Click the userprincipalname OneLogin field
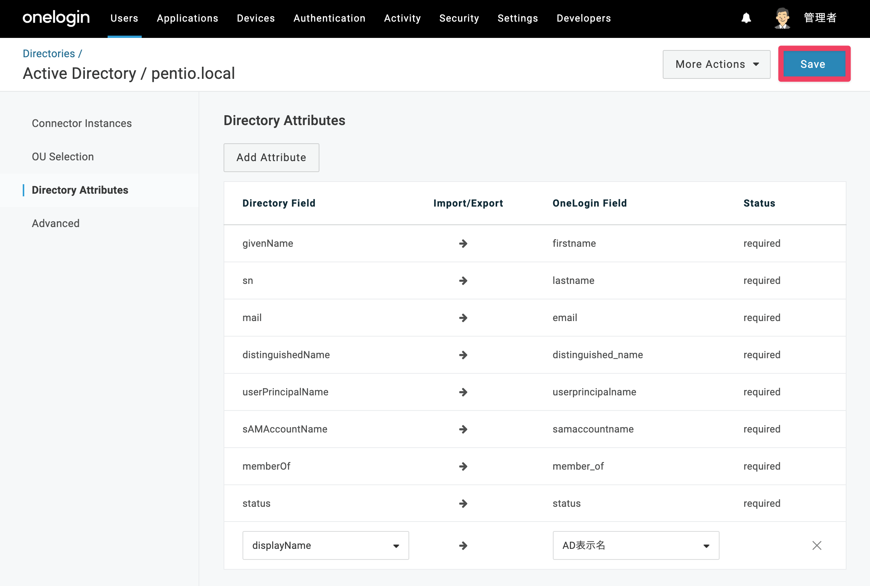 click(594, 392)
